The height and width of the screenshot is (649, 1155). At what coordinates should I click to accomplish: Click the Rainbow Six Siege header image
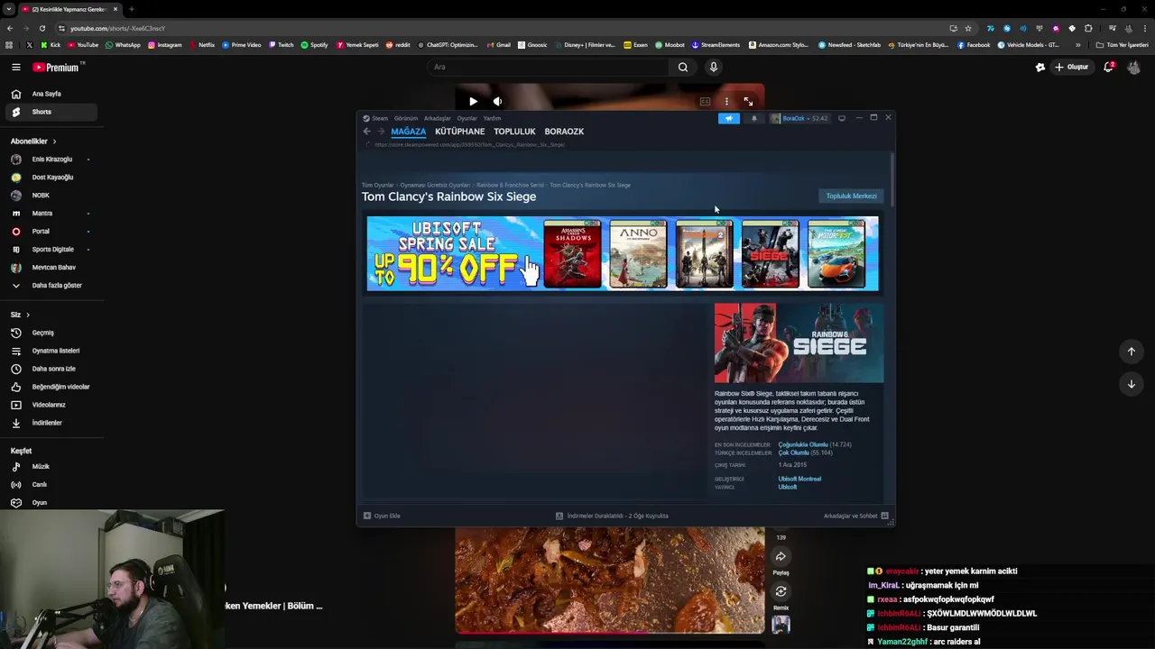coord(799,343)
